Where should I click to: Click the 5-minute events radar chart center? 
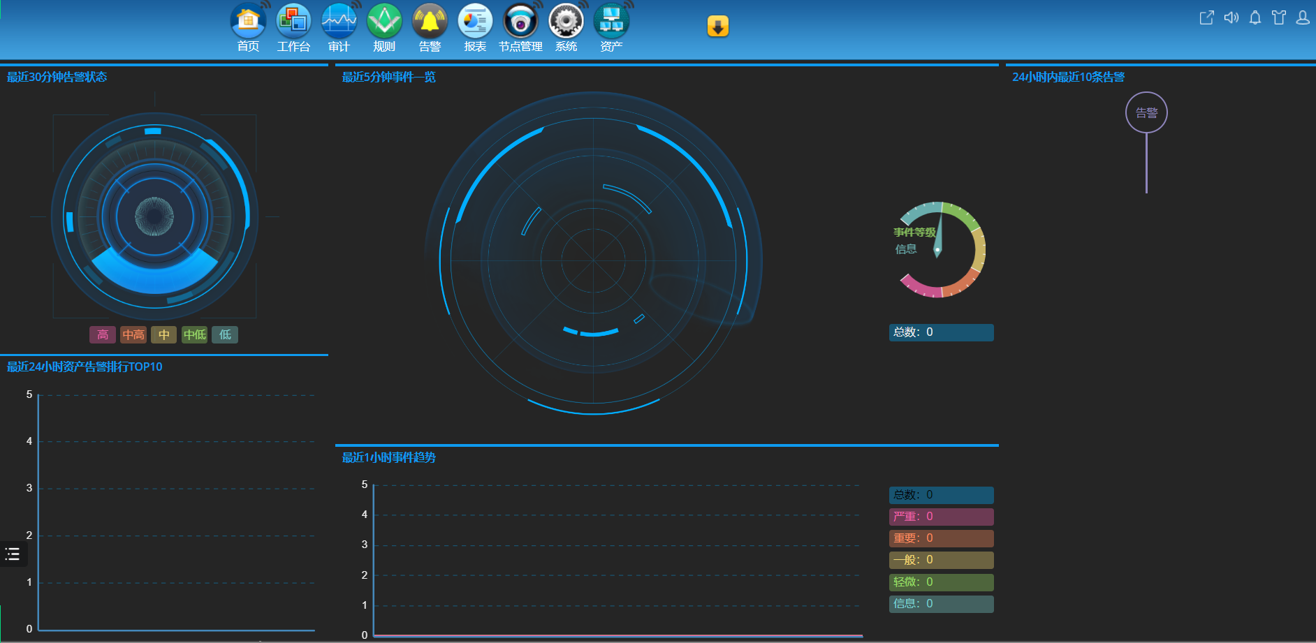click(593, 260)
